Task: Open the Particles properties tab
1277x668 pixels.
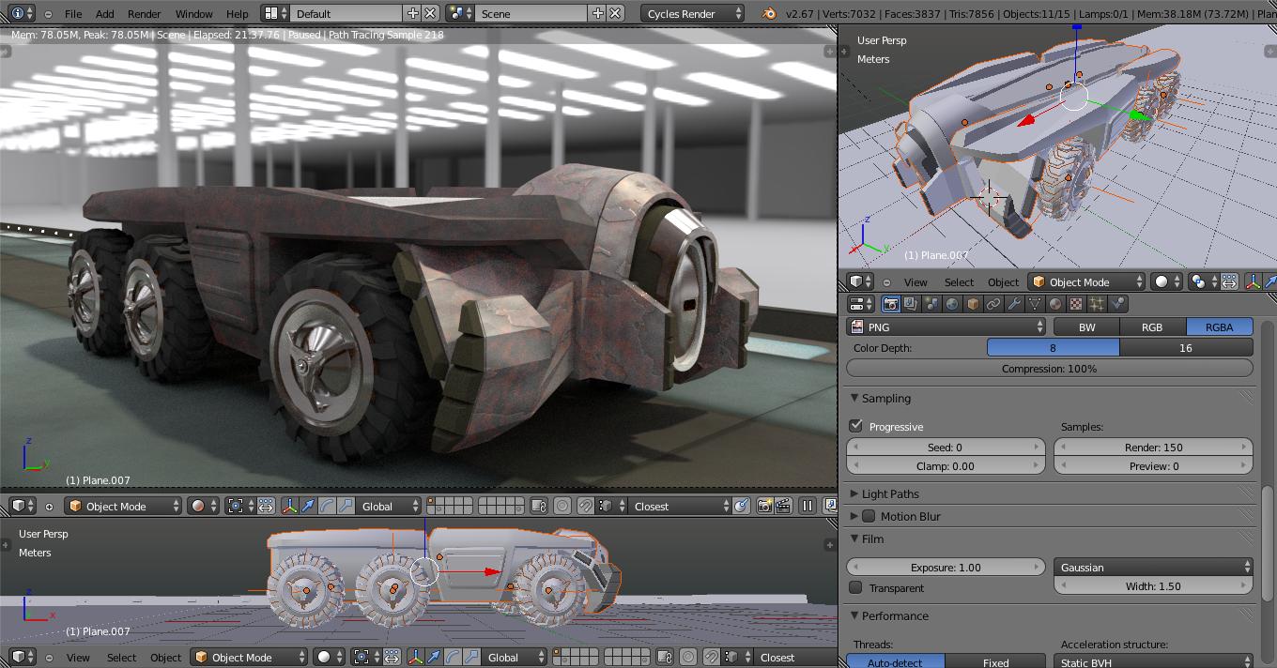Action: (1097, 304)
